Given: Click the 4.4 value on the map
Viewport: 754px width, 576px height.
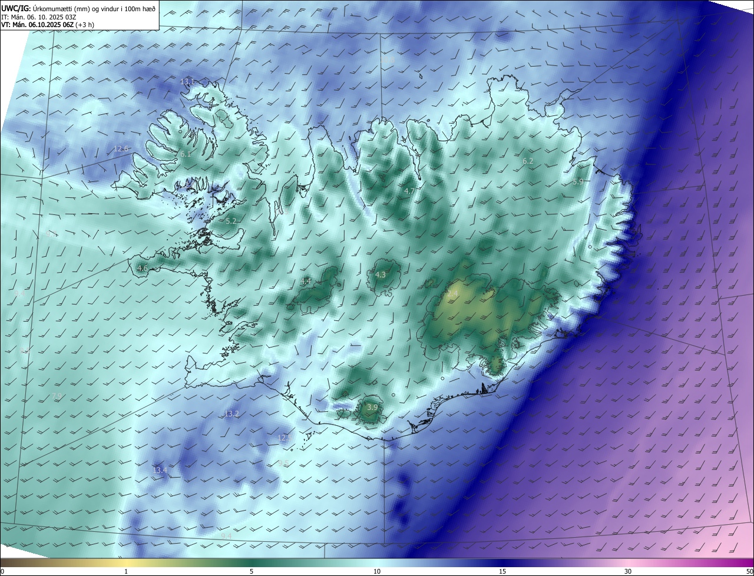Looking at the screenshot, I should tap(306, 281).
